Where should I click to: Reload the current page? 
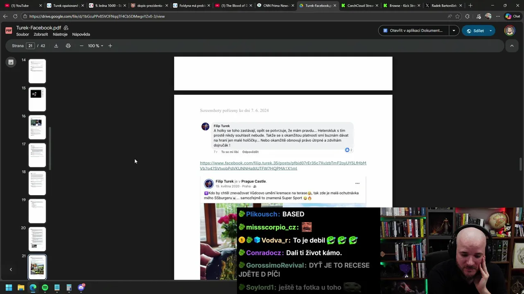coord(15,16)
